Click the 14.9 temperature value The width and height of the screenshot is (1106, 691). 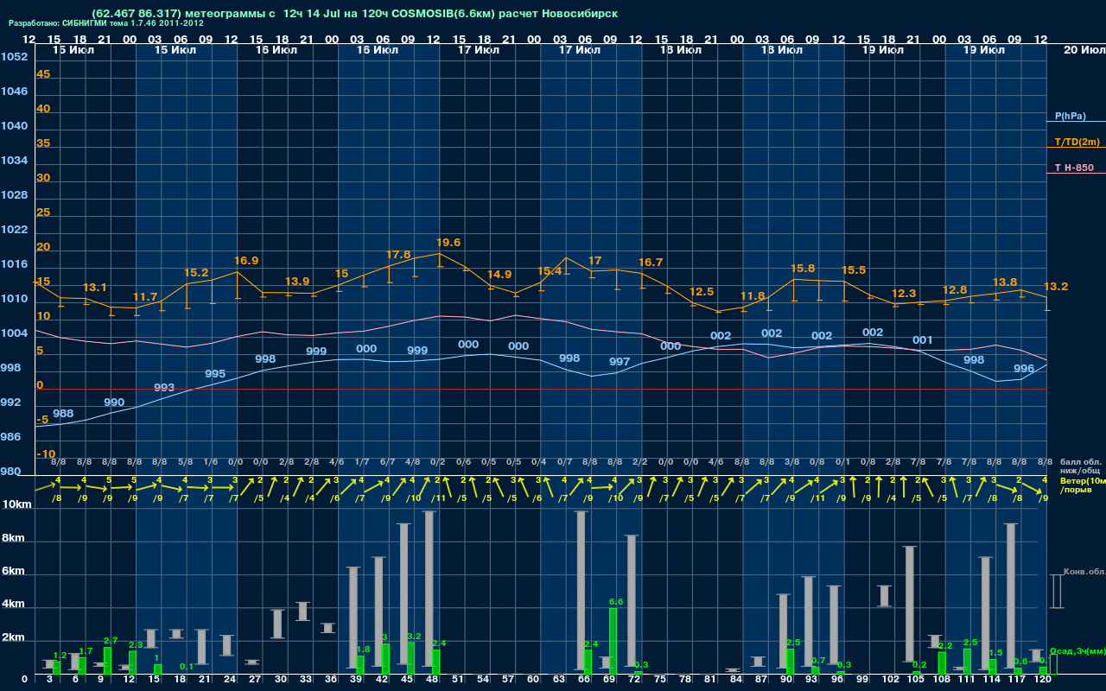(x=499, y=275)
